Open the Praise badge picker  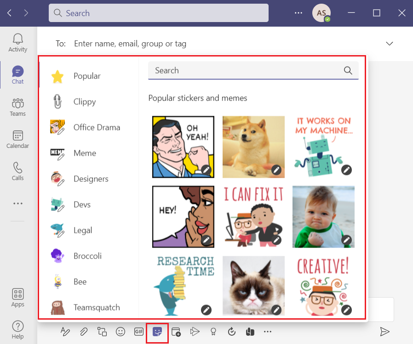point(213,332)
